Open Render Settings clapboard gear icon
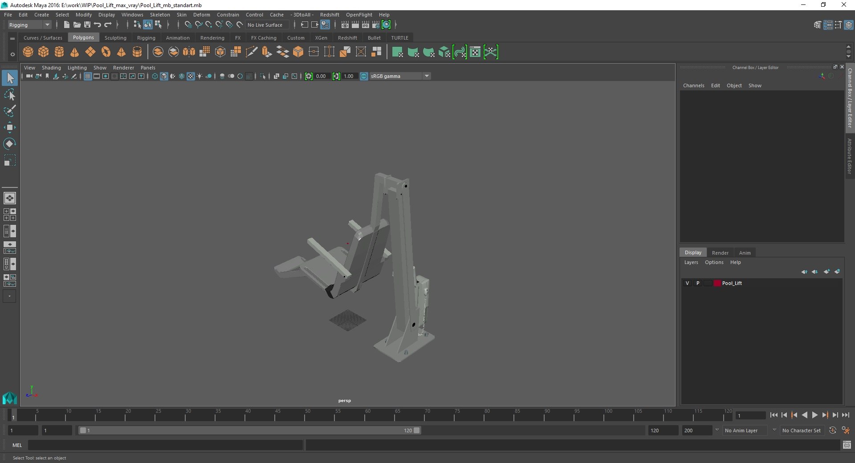This screenshot has width=855, height=463. coord(375,25)
